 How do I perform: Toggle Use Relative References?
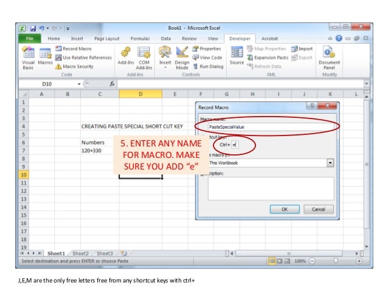point(83,58)
